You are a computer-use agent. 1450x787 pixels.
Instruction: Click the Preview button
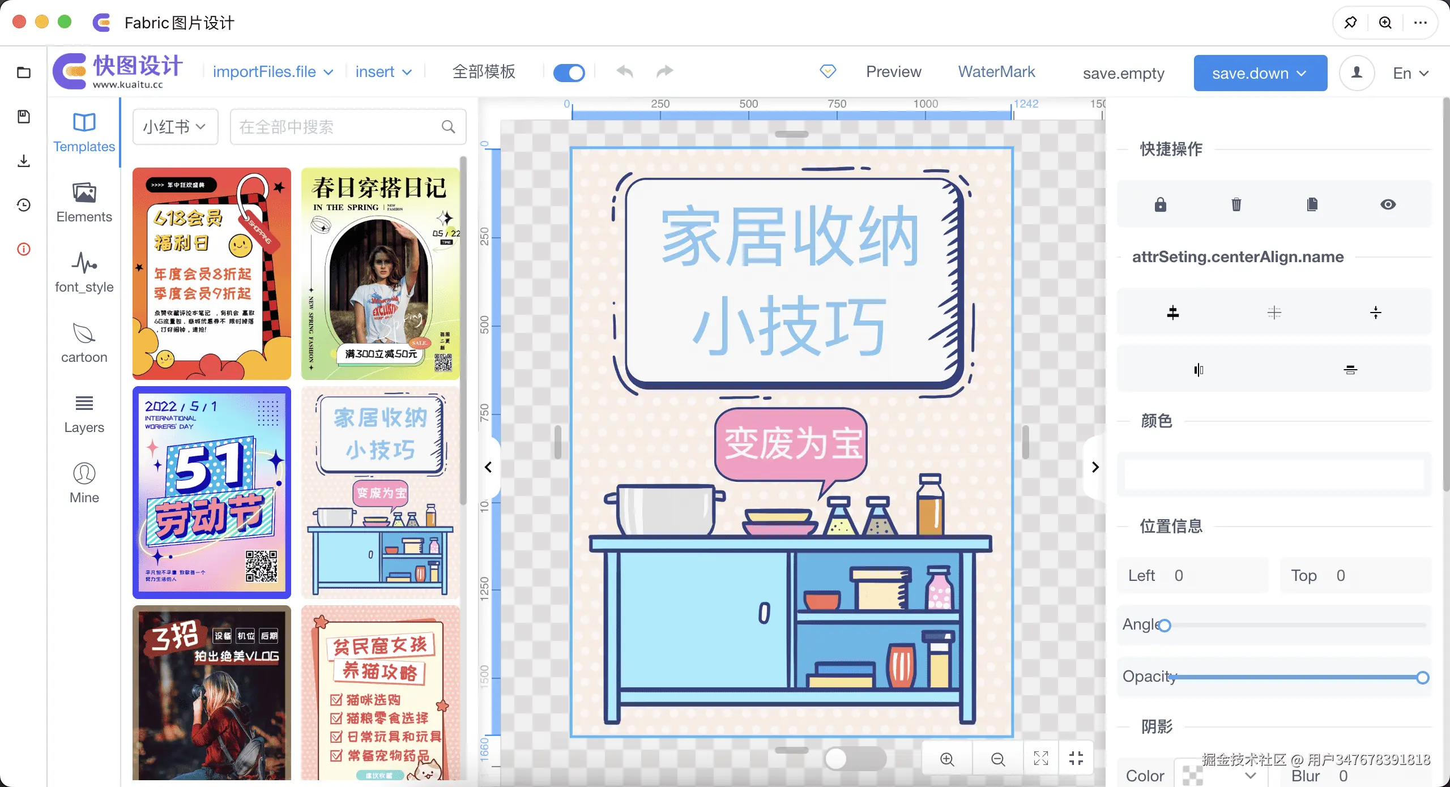pyautogui.click(x=893, y=72)
